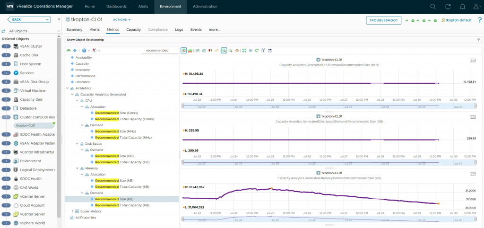This screenshot has height=228, width=484.
Task: Click CAS World in Related Objects
Action: pos(28,187)
